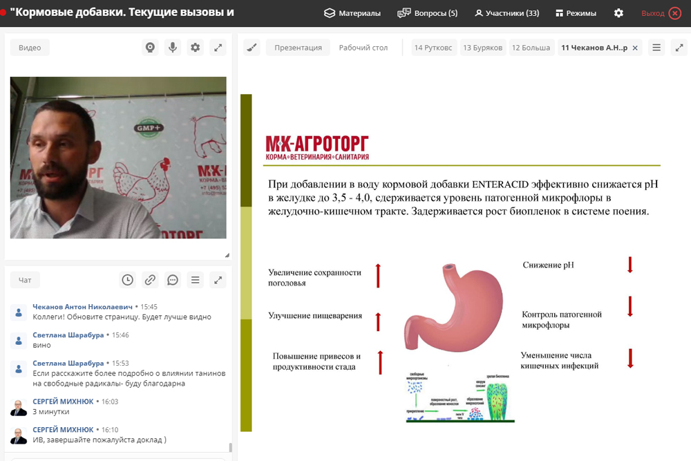Viewport: 691px width, 461px height.
Task: Open webinar settings gear in top bar
Action: pos(618,13)
